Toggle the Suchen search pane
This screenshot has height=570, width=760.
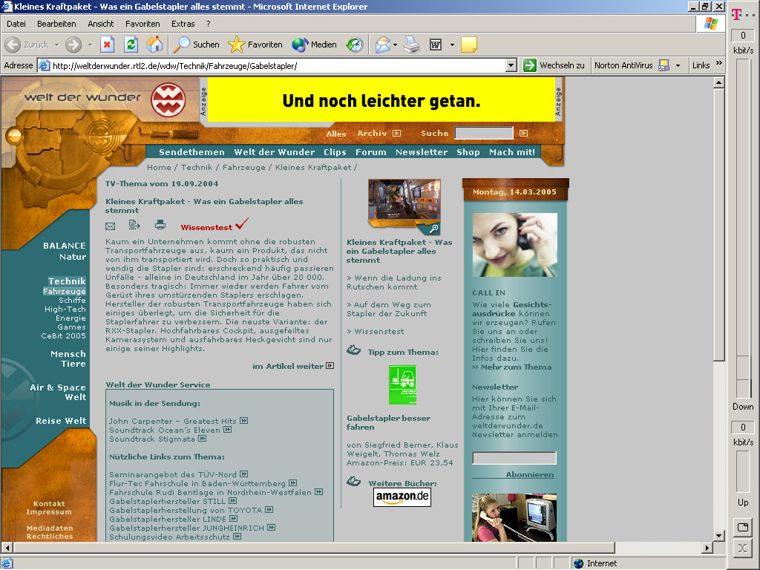(197, 45)
